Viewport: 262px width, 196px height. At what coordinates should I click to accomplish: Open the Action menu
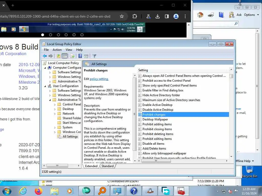57,50
